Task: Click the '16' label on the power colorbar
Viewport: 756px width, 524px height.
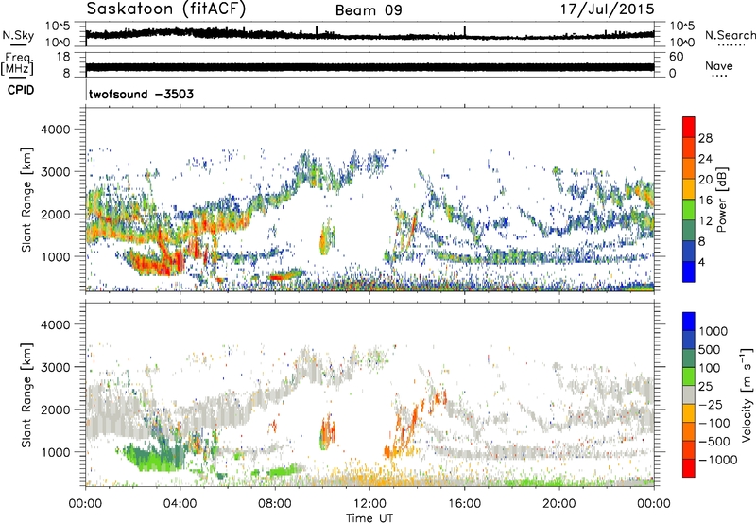Action: [705, 201]
